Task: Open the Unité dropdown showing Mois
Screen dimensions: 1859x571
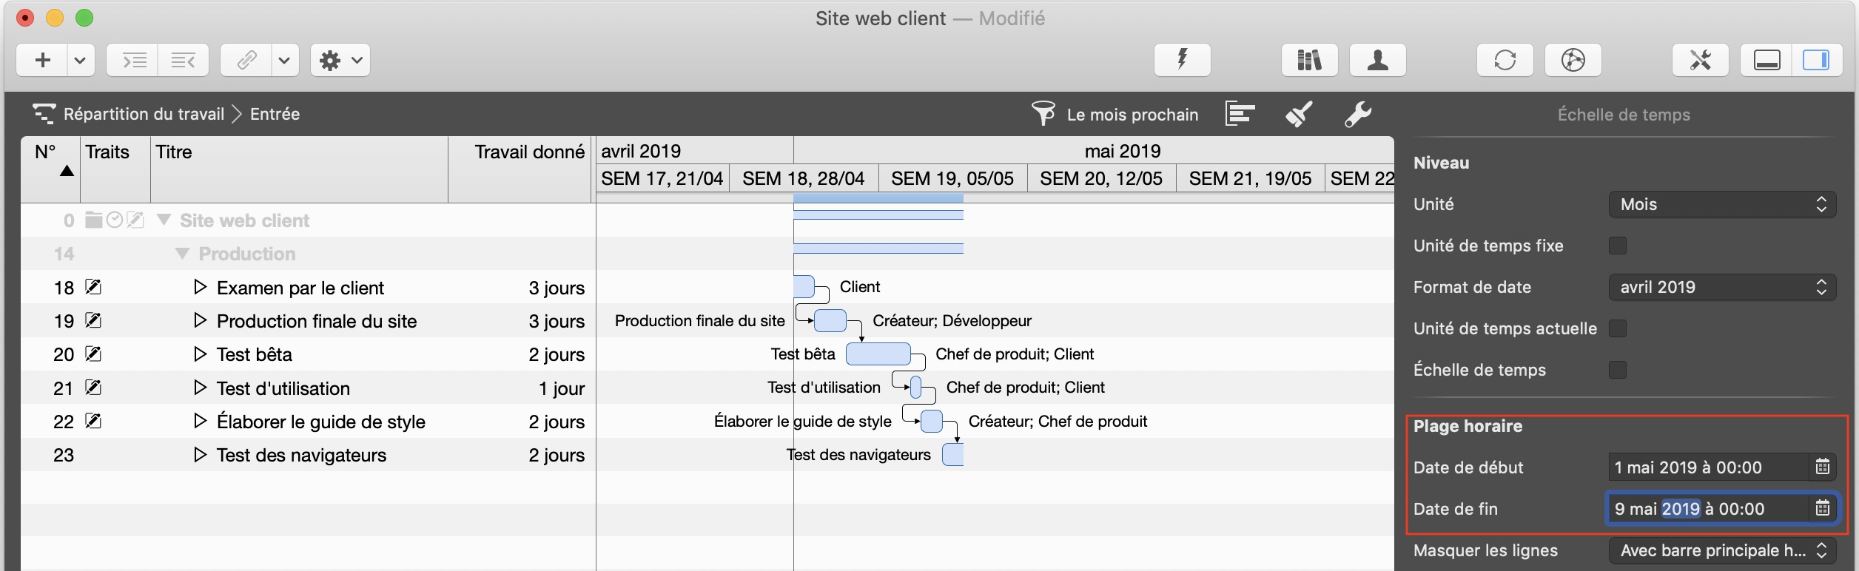Action: [x=1721, y=204]
